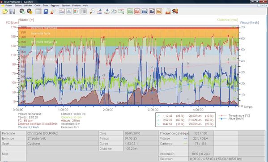Click the vertical bars toolbar icon
The image size is (268, 162).
click(84, 12)
